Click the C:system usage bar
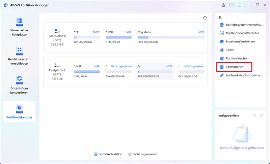 pyautogui.click(x=171, y=37)
